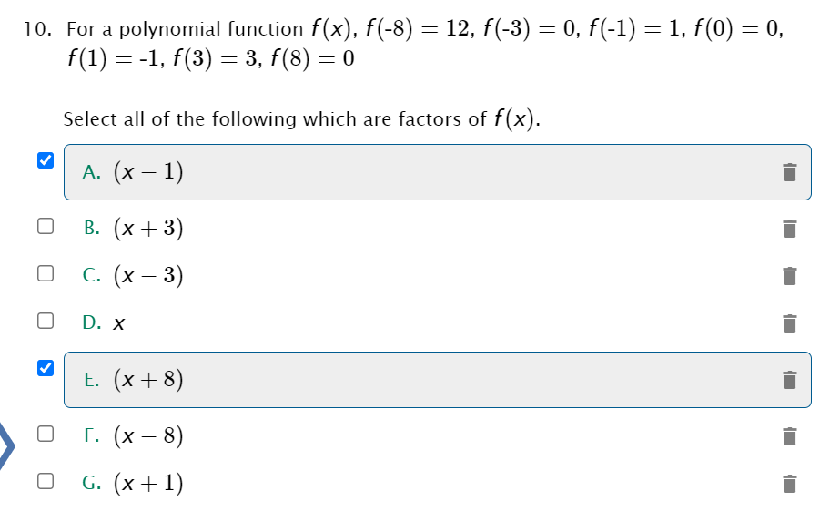
Task: Click the trash icon beside option B (x + 3)
Action: tap(790, 230)
